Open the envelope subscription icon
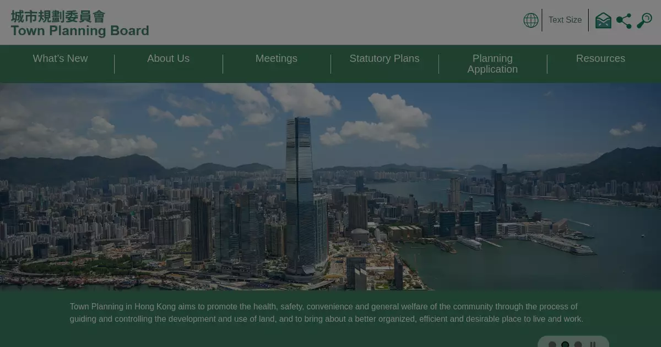This screenshot has width=661, height=347. (x=603, y=20)
